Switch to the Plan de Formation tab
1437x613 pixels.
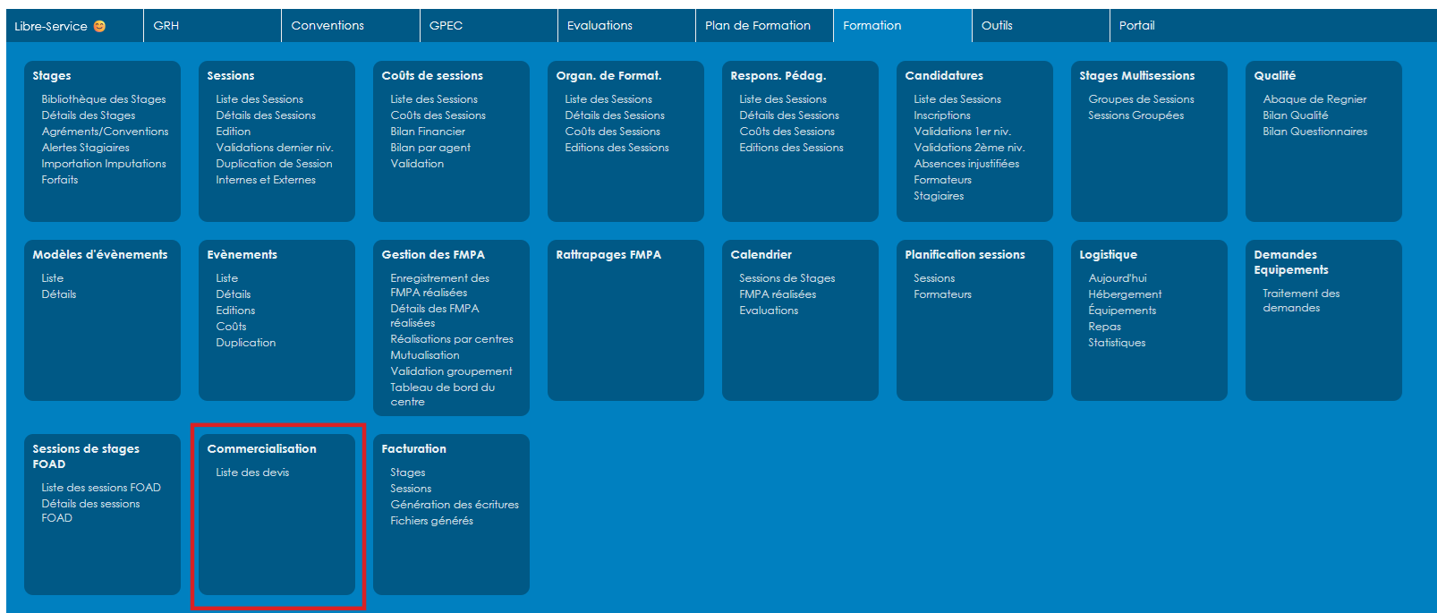(x=757, y=26)
